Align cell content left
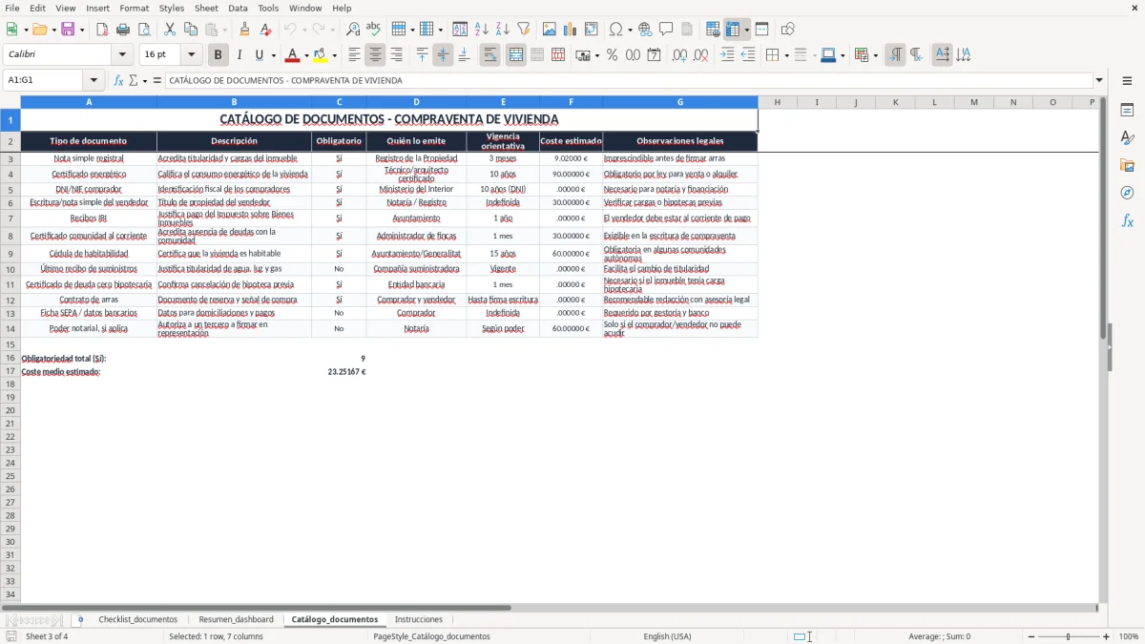 pyautogui.click(x=354, y=55)
